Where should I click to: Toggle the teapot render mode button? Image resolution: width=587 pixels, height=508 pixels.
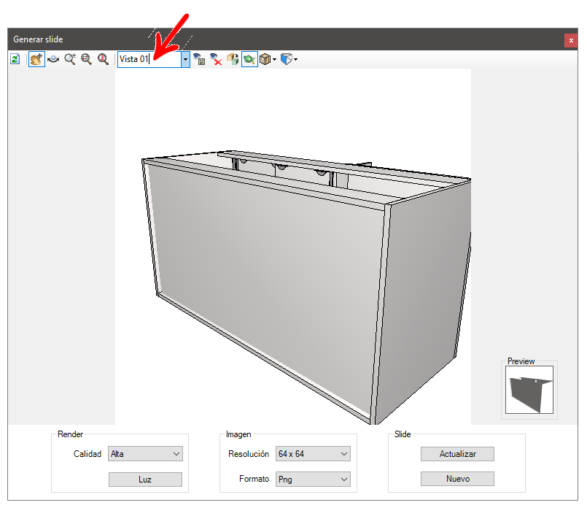point(249,60)
